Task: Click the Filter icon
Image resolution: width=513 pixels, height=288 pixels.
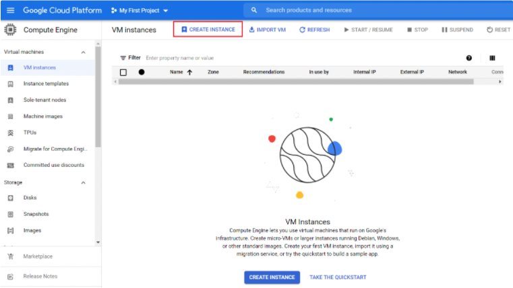Action: tap(123, 58)
